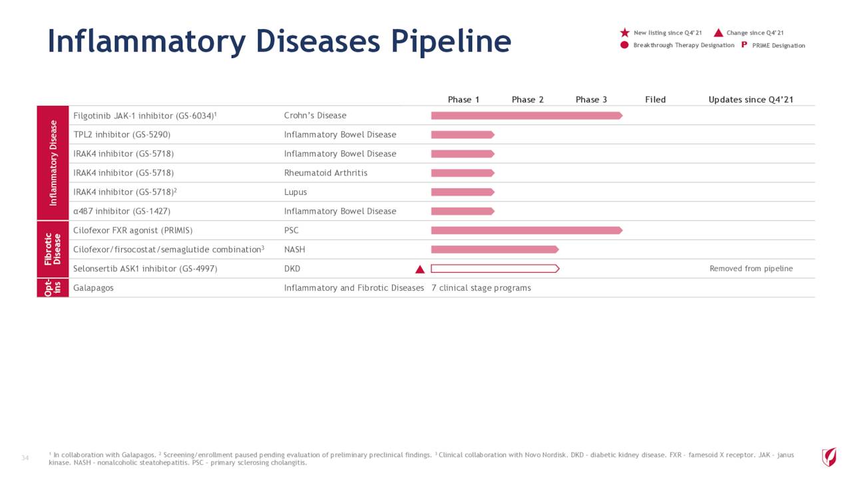Click the footnote about Galapagos collaboration
852x479 pixels.
[103, 455]
